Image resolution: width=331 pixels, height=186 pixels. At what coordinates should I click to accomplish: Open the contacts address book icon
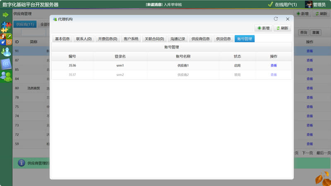tap(6, 64)
